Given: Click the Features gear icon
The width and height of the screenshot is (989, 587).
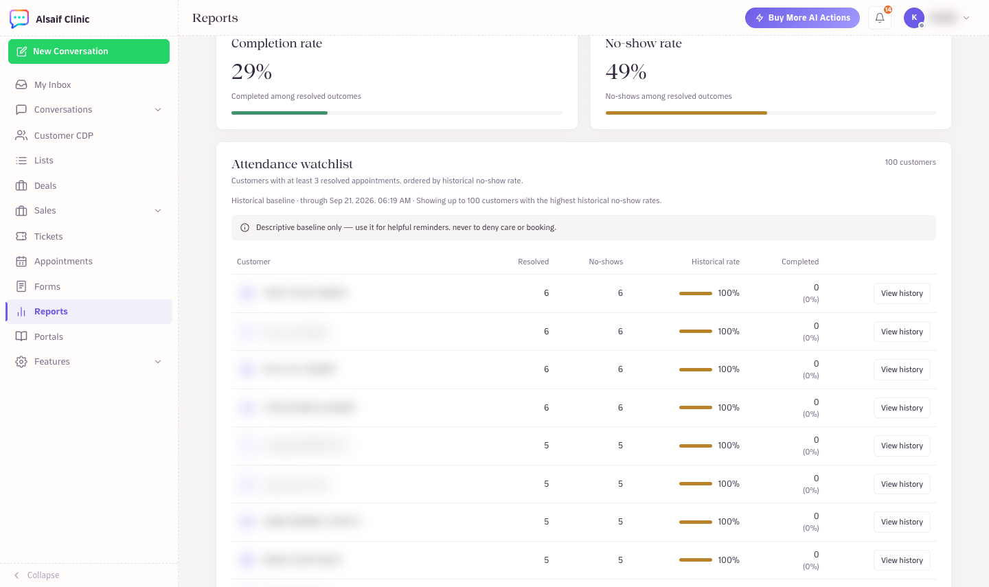Looking at the screenshot, I should [21, 362].
